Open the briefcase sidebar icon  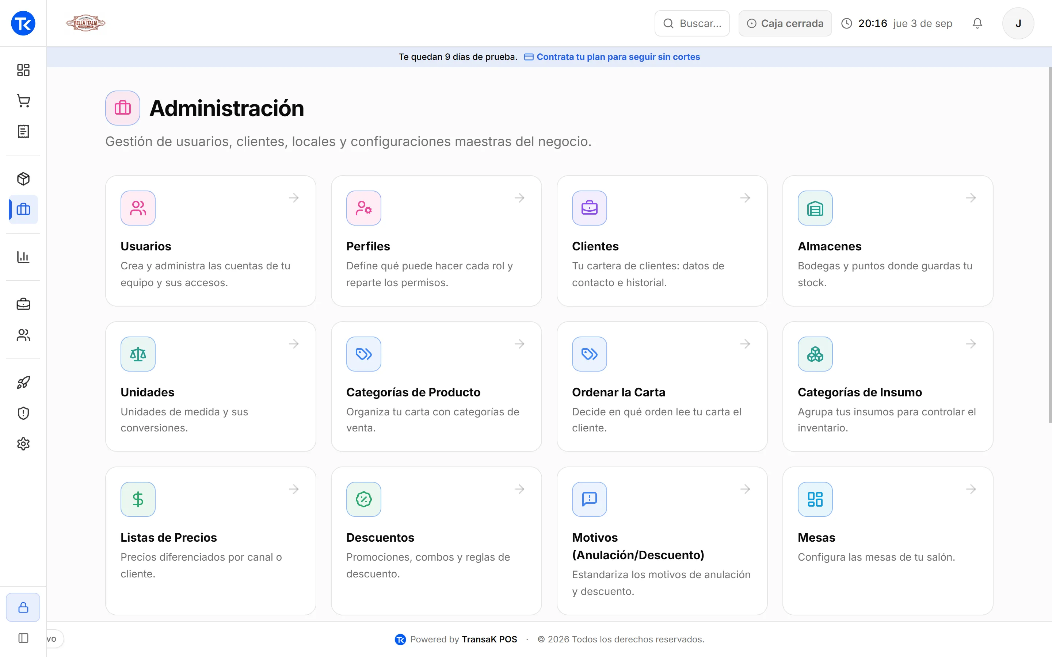tap(23, 304)
